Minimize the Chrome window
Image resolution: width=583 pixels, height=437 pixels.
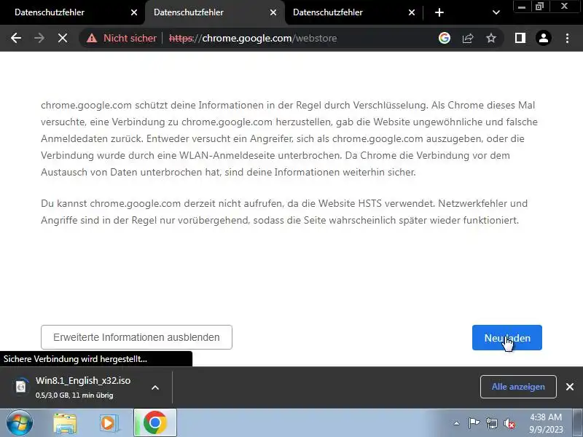[522, 7]
